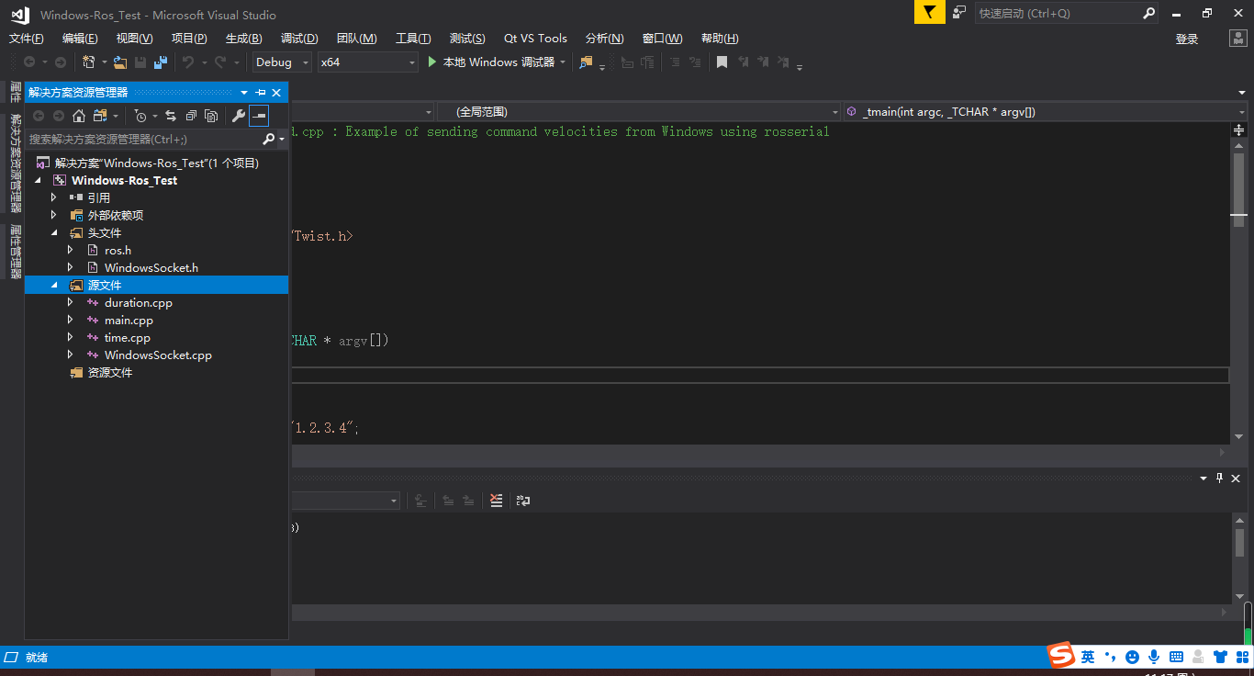Image resolution: width=1254 pixels, height=676 pixels.
Task: Open debugger target dropdown arrow
Action: (x=562, y=62)
